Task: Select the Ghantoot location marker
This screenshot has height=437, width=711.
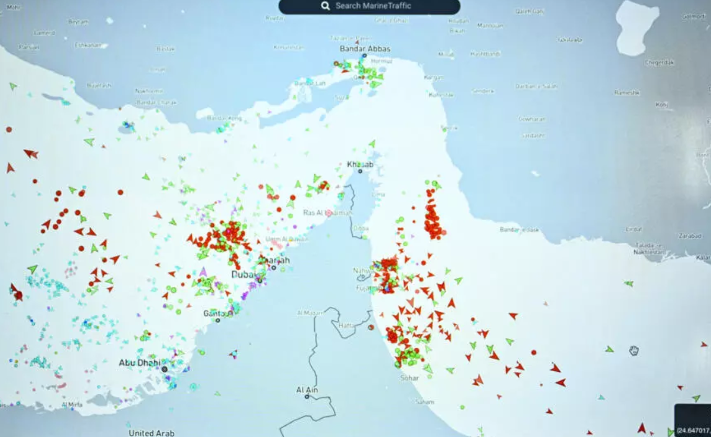Action: point(218,320)
